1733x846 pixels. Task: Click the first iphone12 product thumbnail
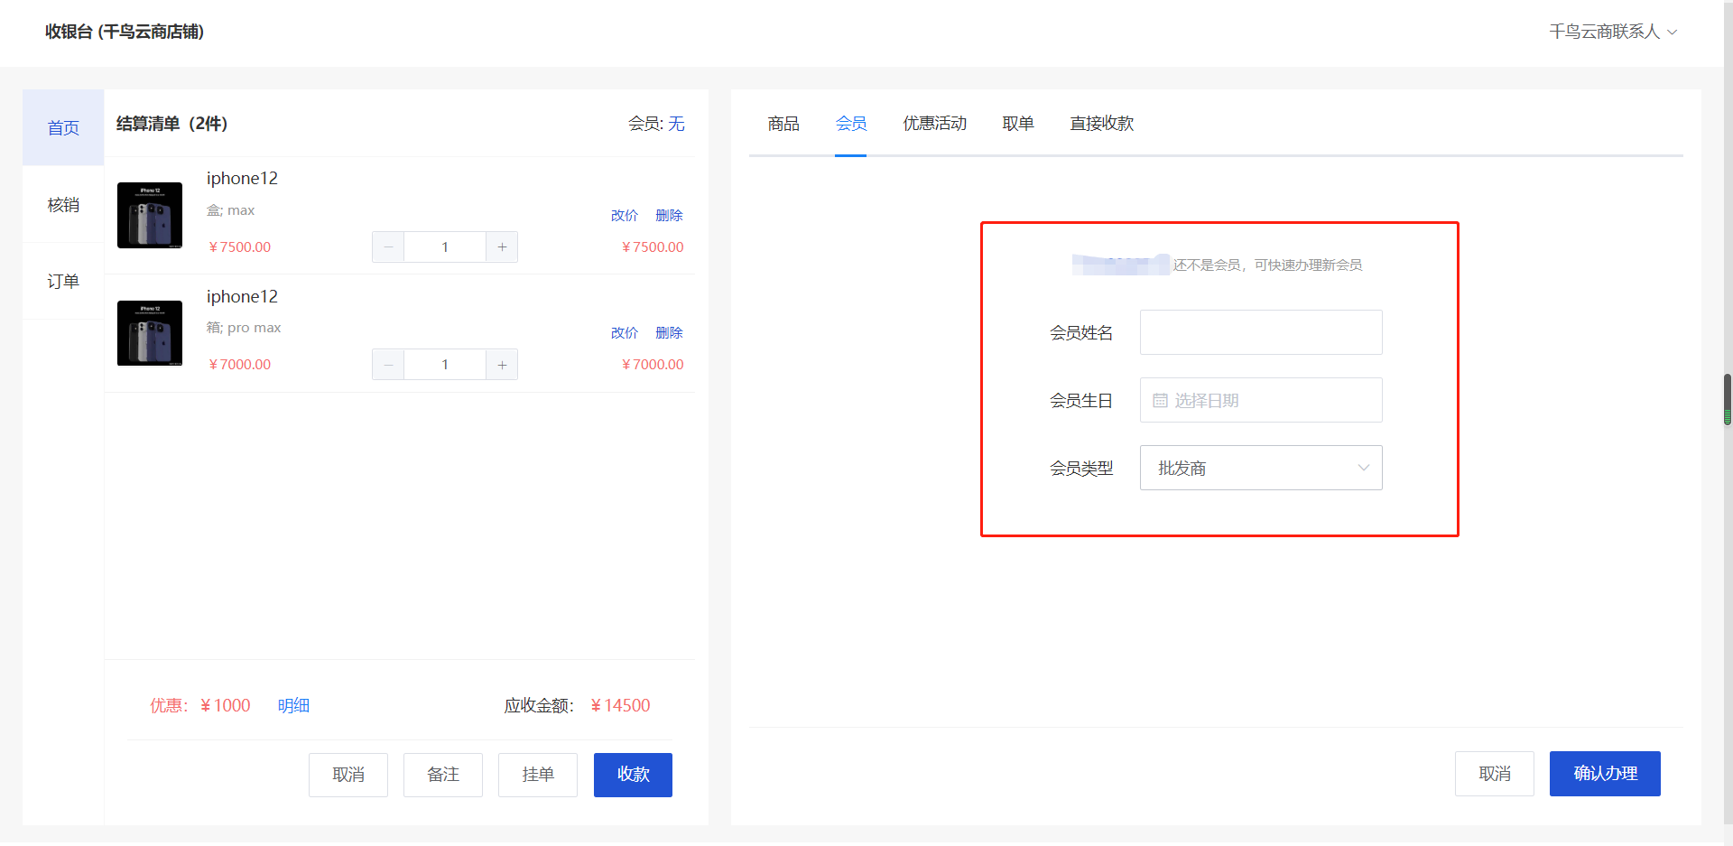[150, 215]
